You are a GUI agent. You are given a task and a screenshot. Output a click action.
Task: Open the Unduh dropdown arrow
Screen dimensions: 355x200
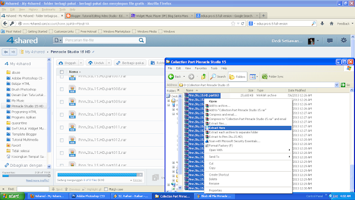coord(109,63)
